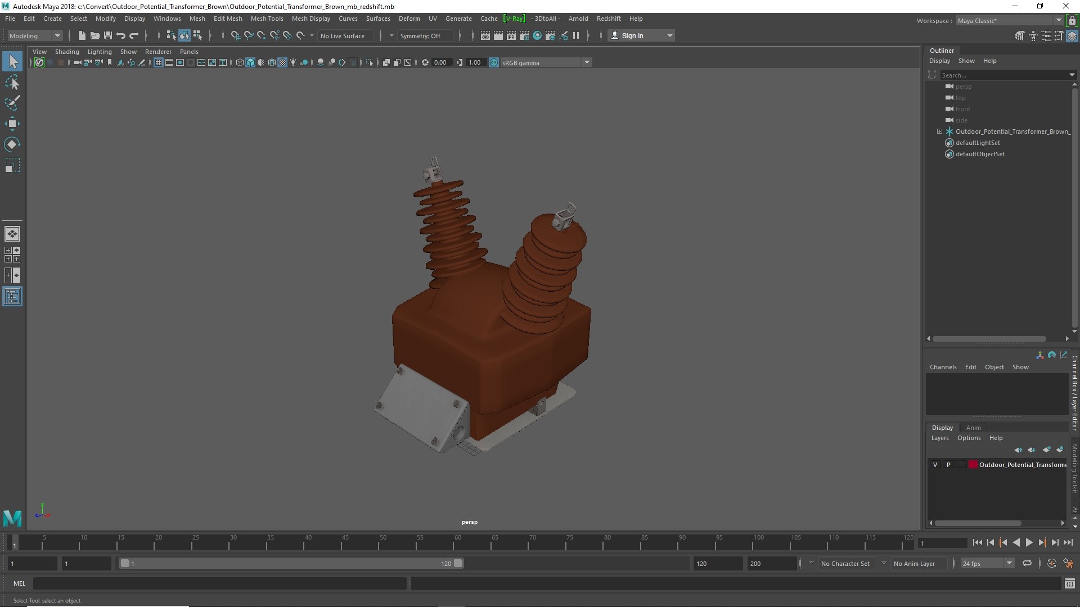Viewport: 1080px width, 607px height.
Task: Click the MEL command input field
Action: [219, 583]
